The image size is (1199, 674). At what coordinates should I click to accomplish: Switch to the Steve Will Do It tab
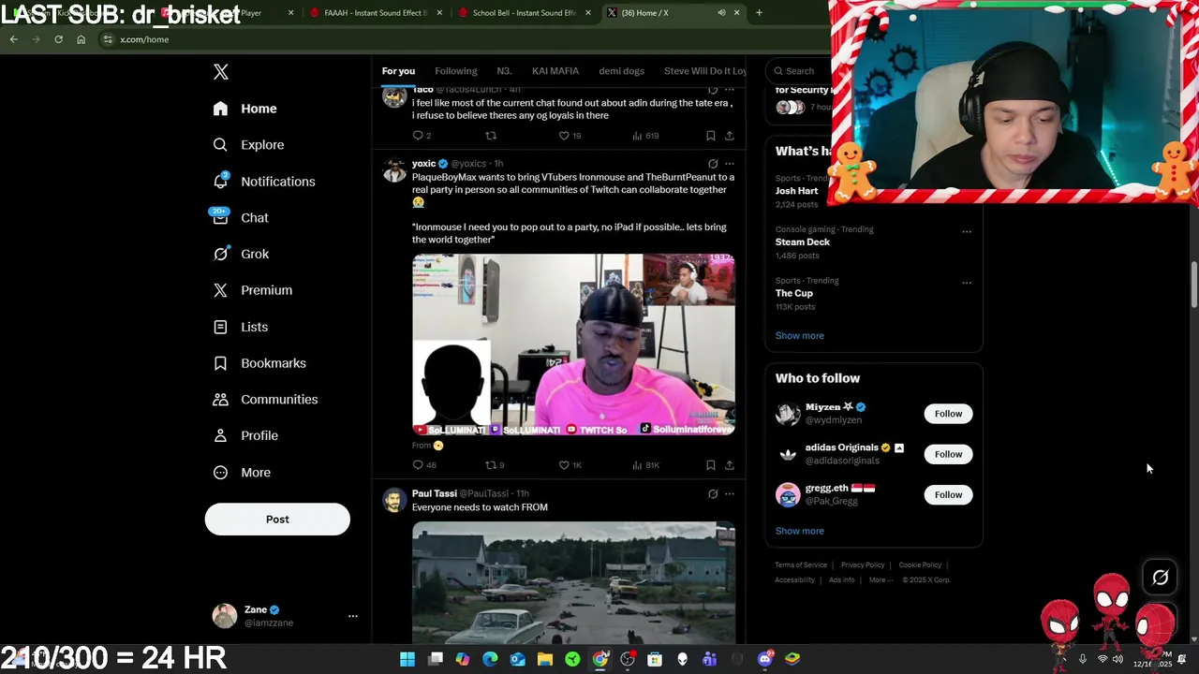point(705,71)
